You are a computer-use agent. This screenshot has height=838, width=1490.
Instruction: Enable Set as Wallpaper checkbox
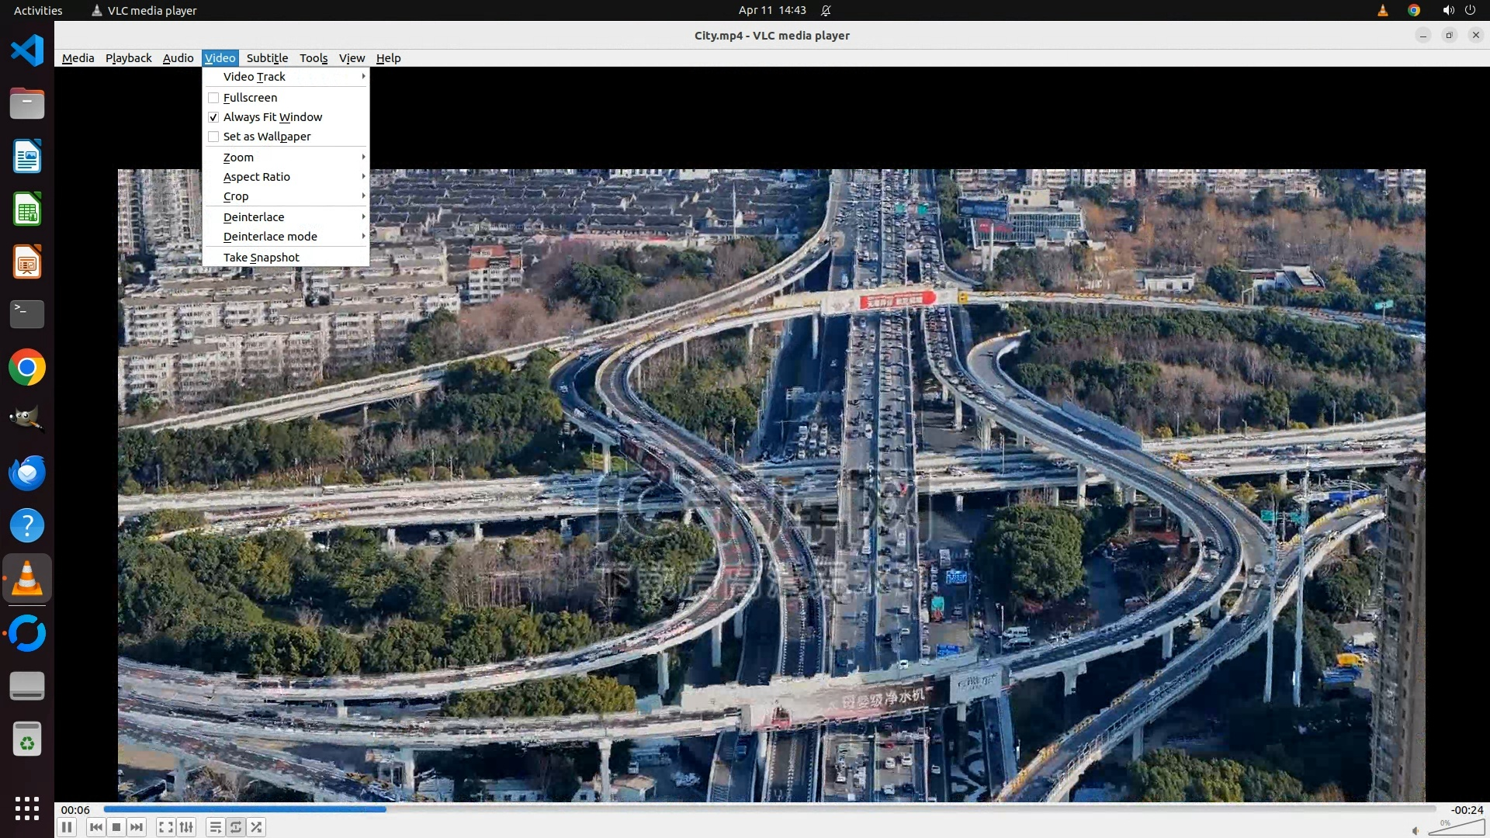pyautogui.click(x=213, y=137)
